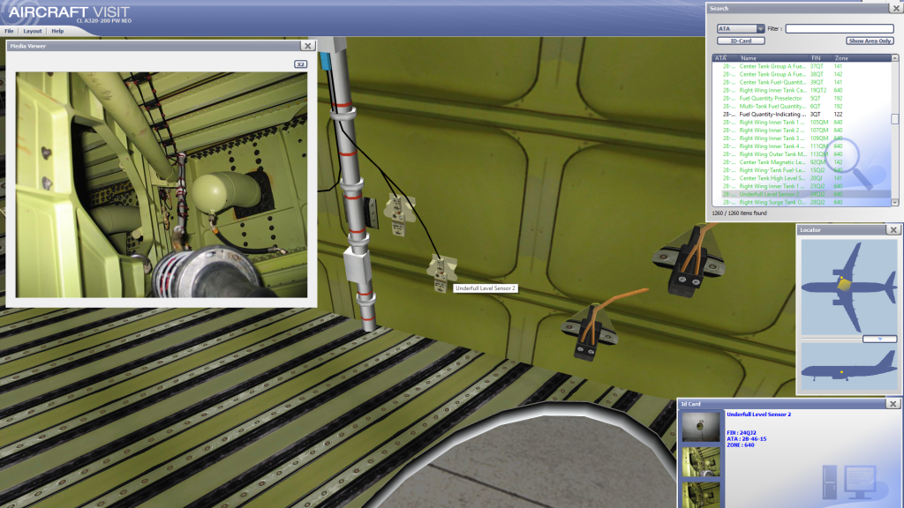Sort the list by the ATA column header
The image size is (904, 508).
tap(724, 58)
